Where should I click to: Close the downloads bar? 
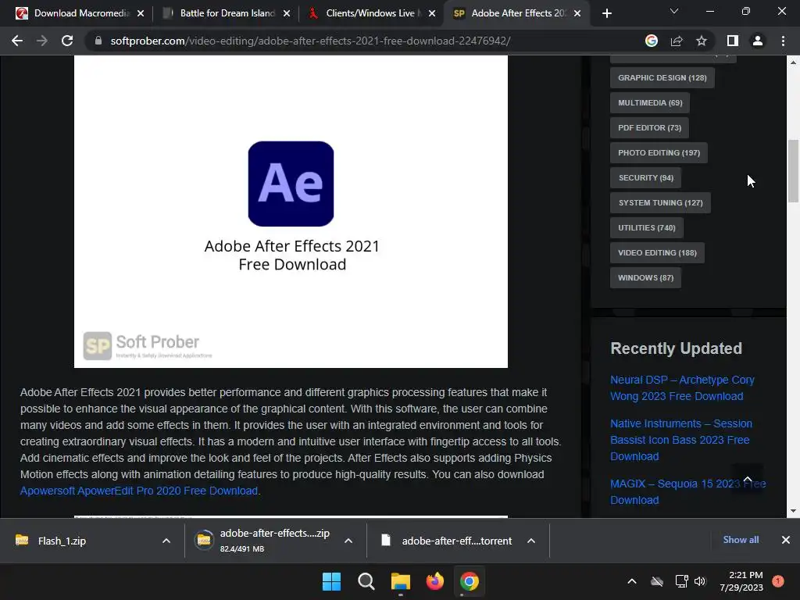[x=786, y=540]
